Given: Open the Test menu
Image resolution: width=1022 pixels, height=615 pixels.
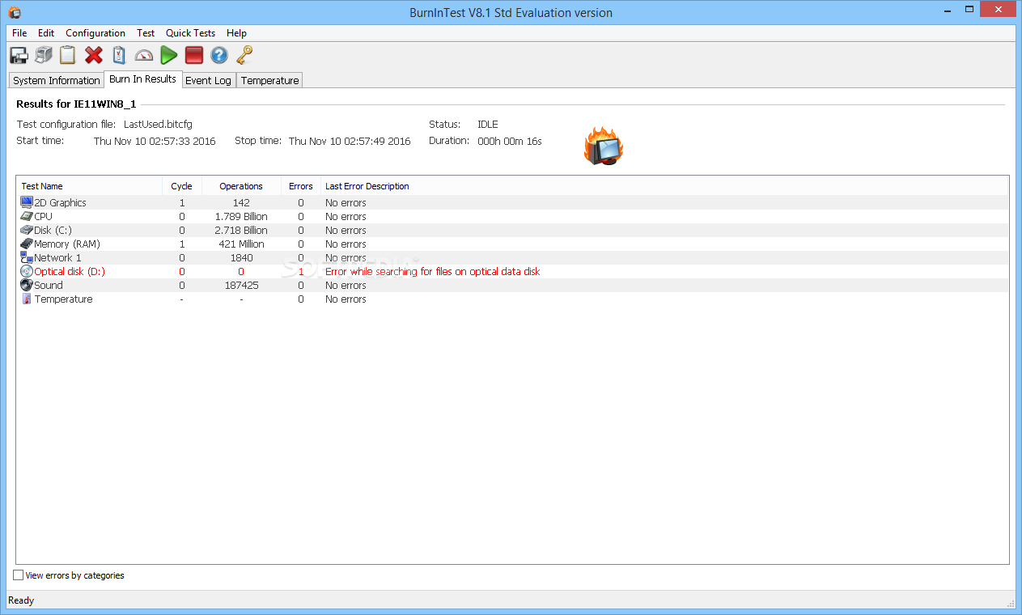Looking at the screenshot, I should pos(146,33).
